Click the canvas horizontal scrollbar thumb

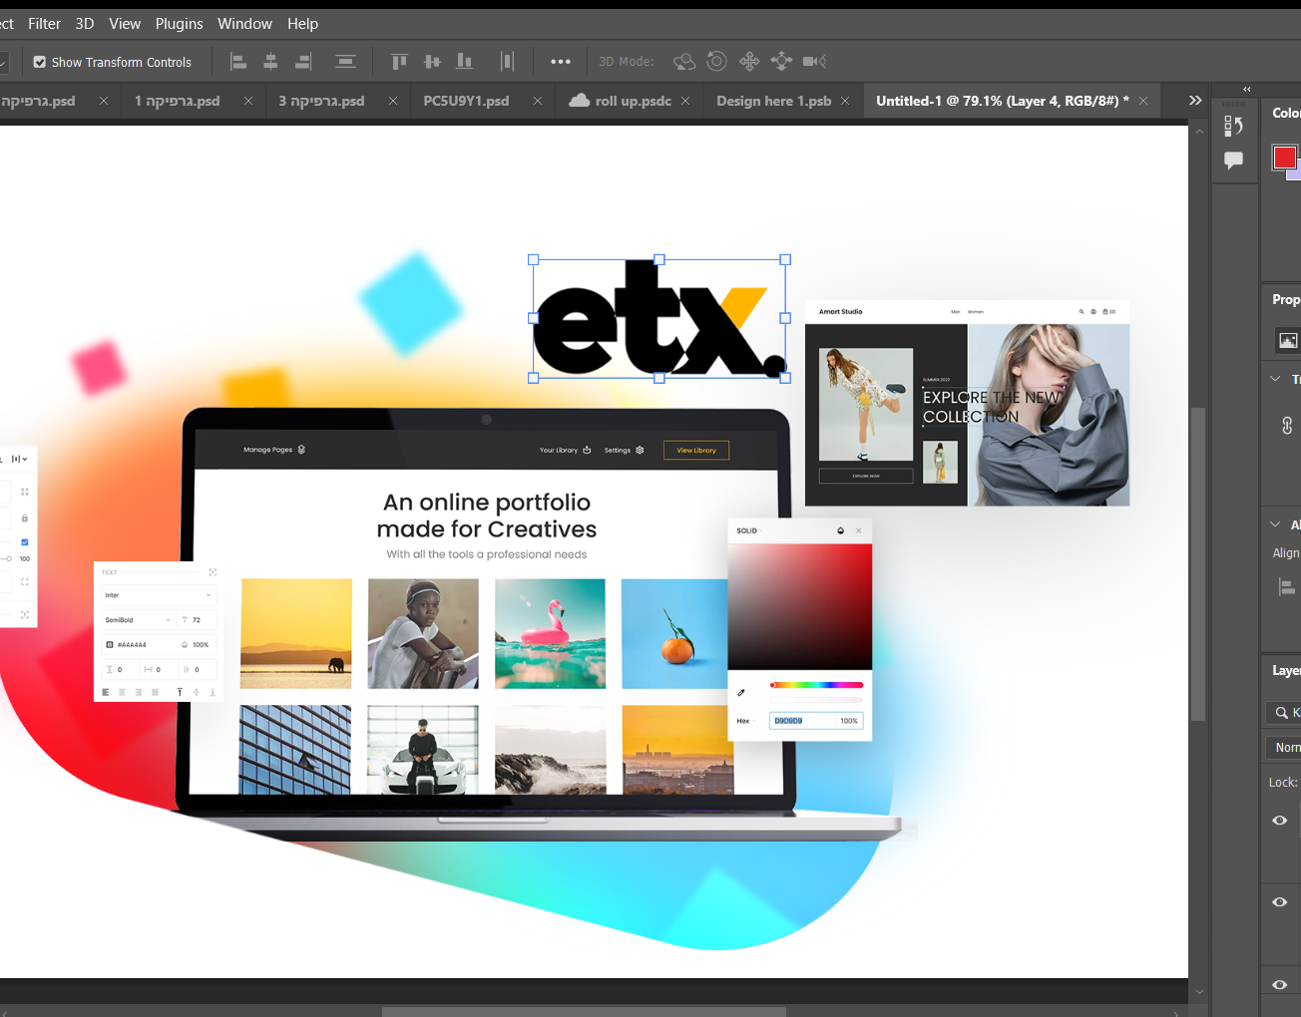tap(584, 1011)
